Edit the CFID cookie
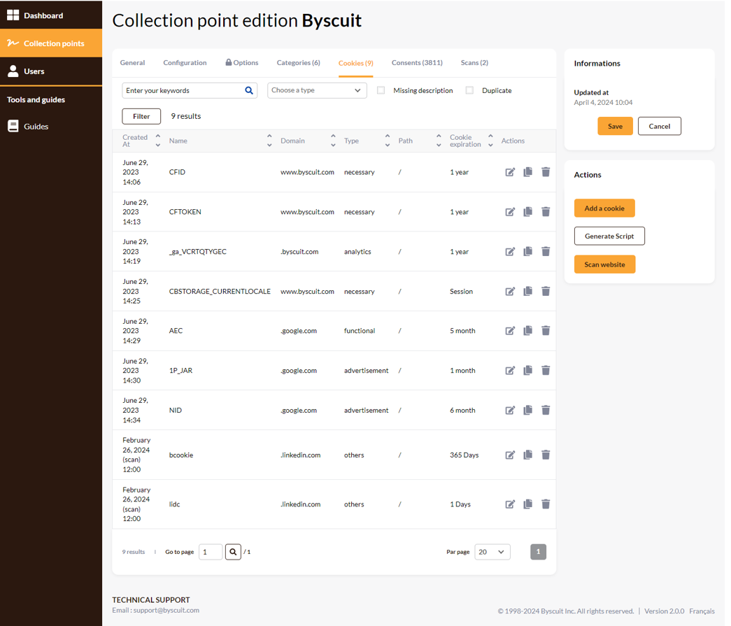 [x=510, y=172]
